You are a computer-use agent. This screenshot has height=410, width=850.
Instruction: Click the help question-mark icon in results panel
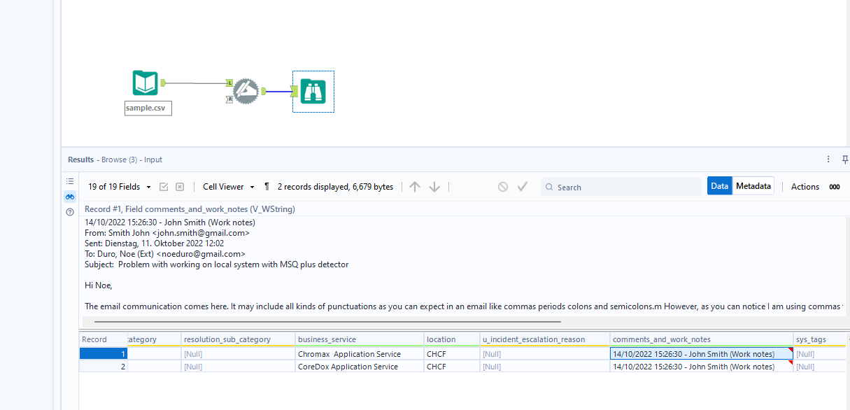69,211
